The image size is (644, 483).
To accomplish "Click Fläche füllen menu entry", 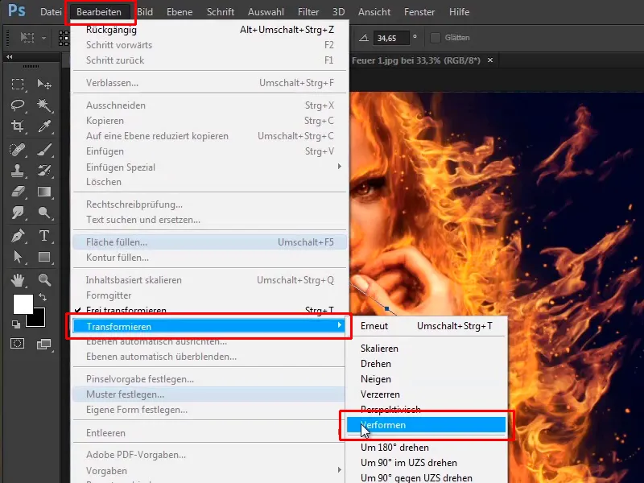I will coord(209,242).
